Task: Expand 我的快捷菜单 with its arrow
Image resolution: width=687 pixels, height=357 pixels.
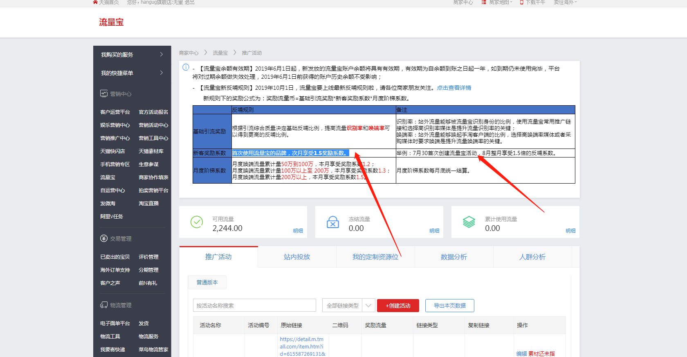Action: click(x=162, y=73)
